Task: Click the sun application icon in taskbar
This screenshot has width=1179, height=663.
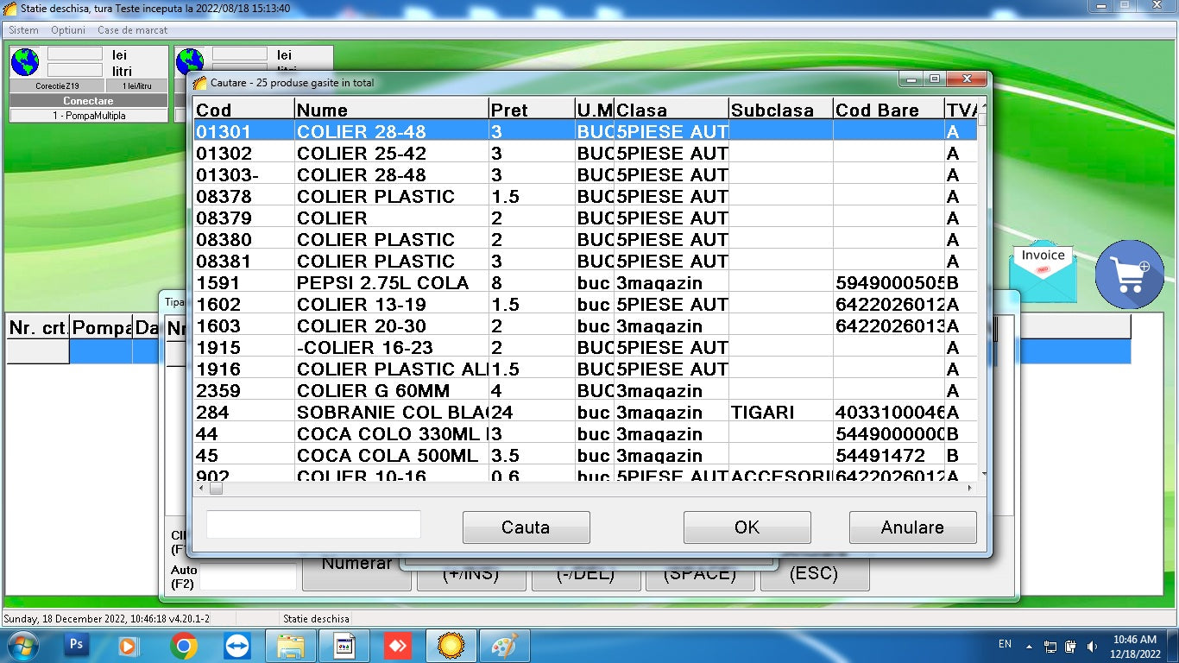Action: point(451,645)
